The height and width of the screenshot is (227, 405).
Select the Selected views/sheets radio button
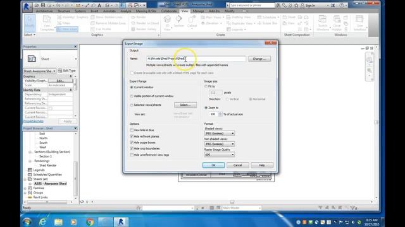(132, 105)
